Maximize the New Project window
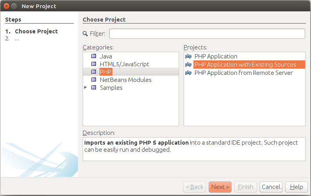This screenshot has width=311, height=196. point(14,6)
